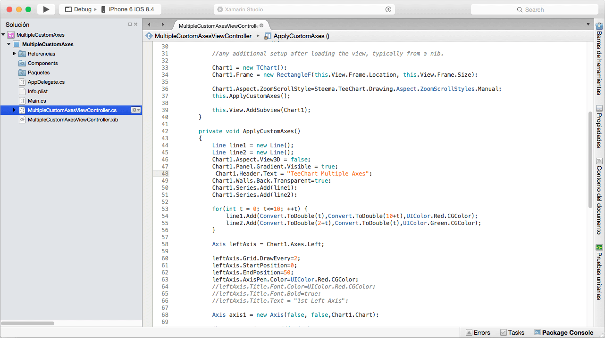This screenshot has height=338, width=605.
Task: Open AppDelegate.cs in the solution tree
Action: tap(46, 82)
